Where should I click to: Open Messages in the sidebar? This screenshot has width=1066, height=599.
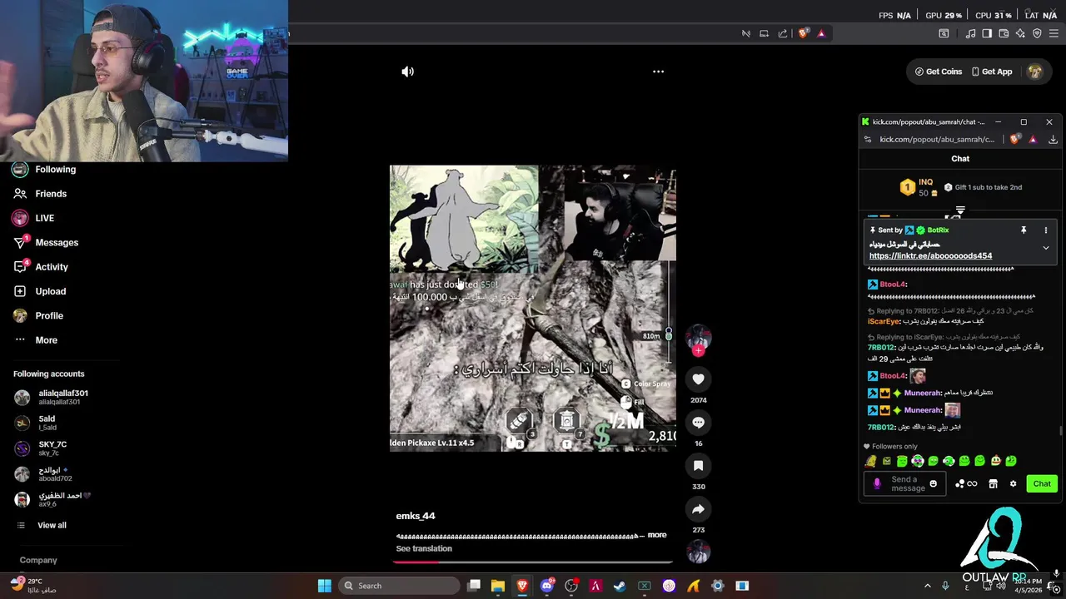pos(56,242)
